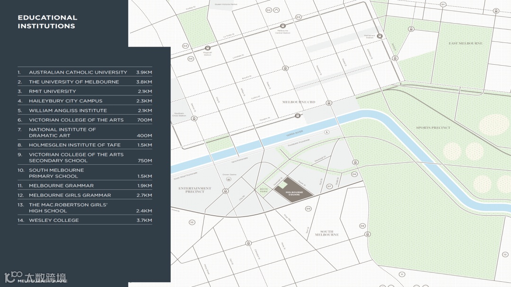Select the tram stop icon on Spring St
Image resolution: width=511 pixels, height=287 pixels.
click(395, 58)
